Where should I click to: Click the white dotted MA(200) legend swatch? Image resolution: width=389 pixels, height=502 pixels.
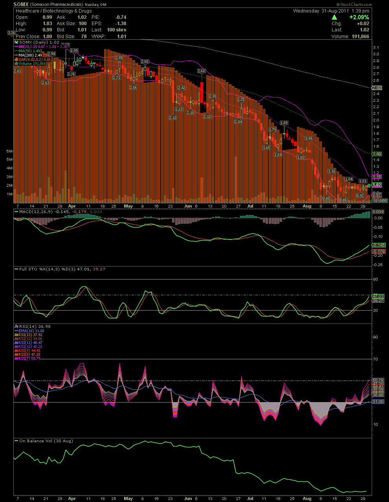[16, 55]
